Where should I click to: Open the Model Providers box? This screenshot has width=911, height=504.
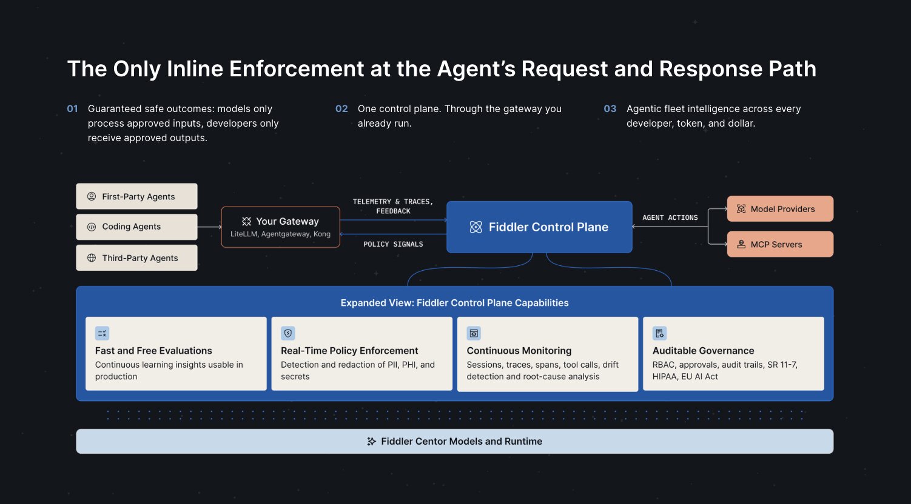[780, 209]
